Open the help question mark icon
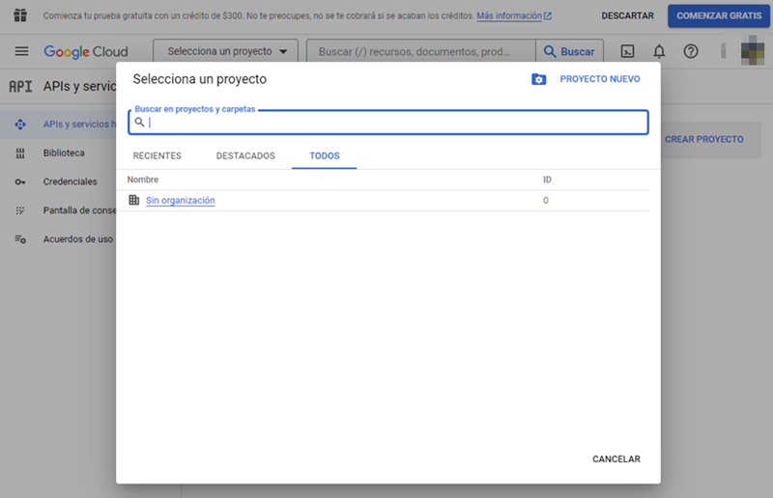Viewport: 773px width, 498px height. pos(691,51)
